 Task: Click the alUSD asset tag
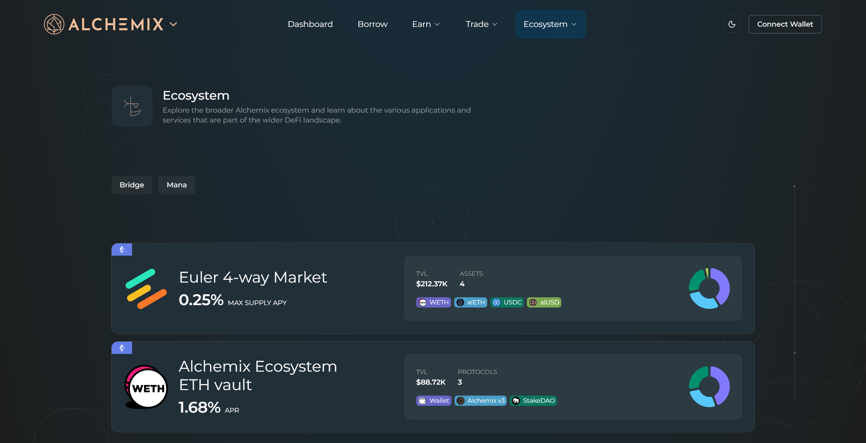[544, 302]
